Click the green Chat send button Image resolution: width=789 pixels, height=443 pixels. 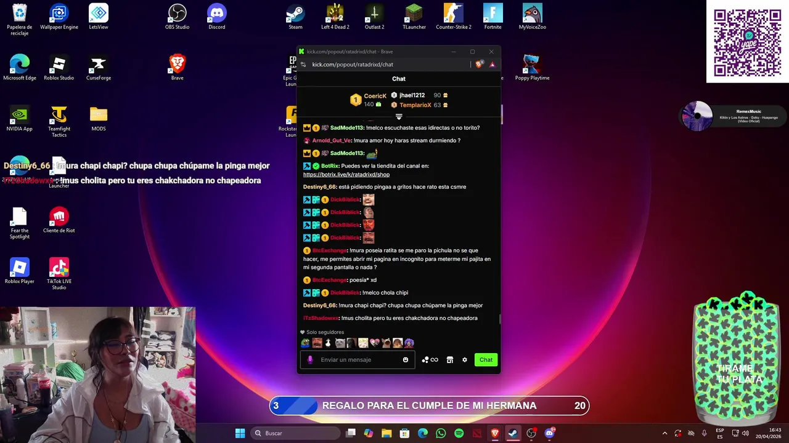(486, 360)
